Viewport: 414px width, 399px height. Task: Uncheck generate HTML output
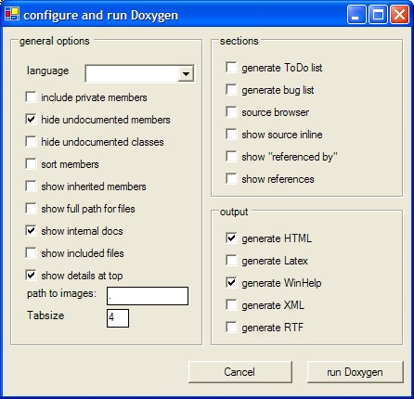point(232,238)
